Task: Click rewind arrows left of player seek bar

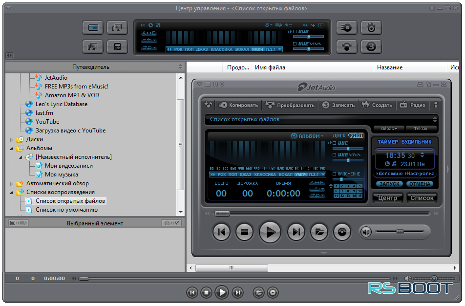Action: point(207,214)
